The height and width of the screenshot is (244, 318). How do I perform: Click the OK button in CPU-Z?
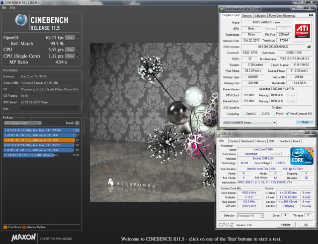click(x=306, y=225)
